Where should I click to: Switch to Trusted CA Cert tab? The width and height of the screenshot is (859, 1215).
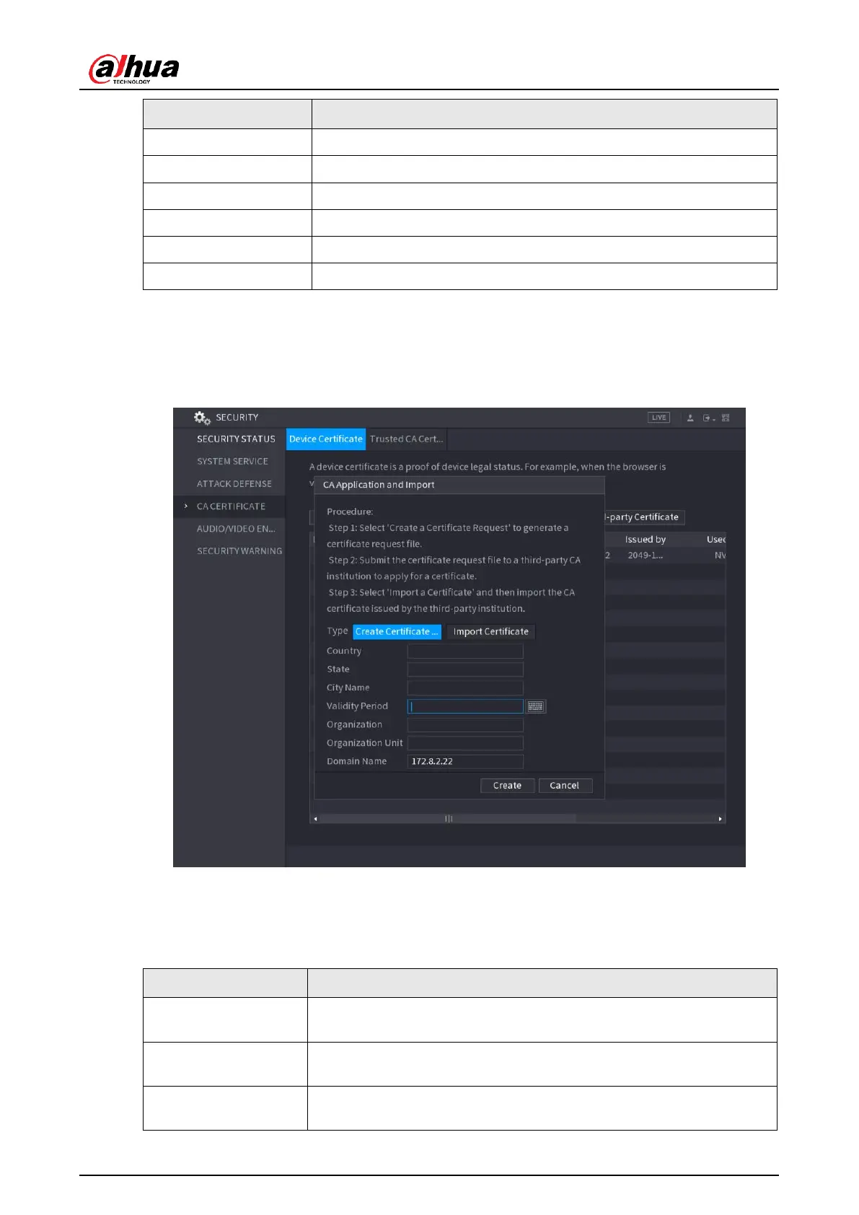[406, 439]
